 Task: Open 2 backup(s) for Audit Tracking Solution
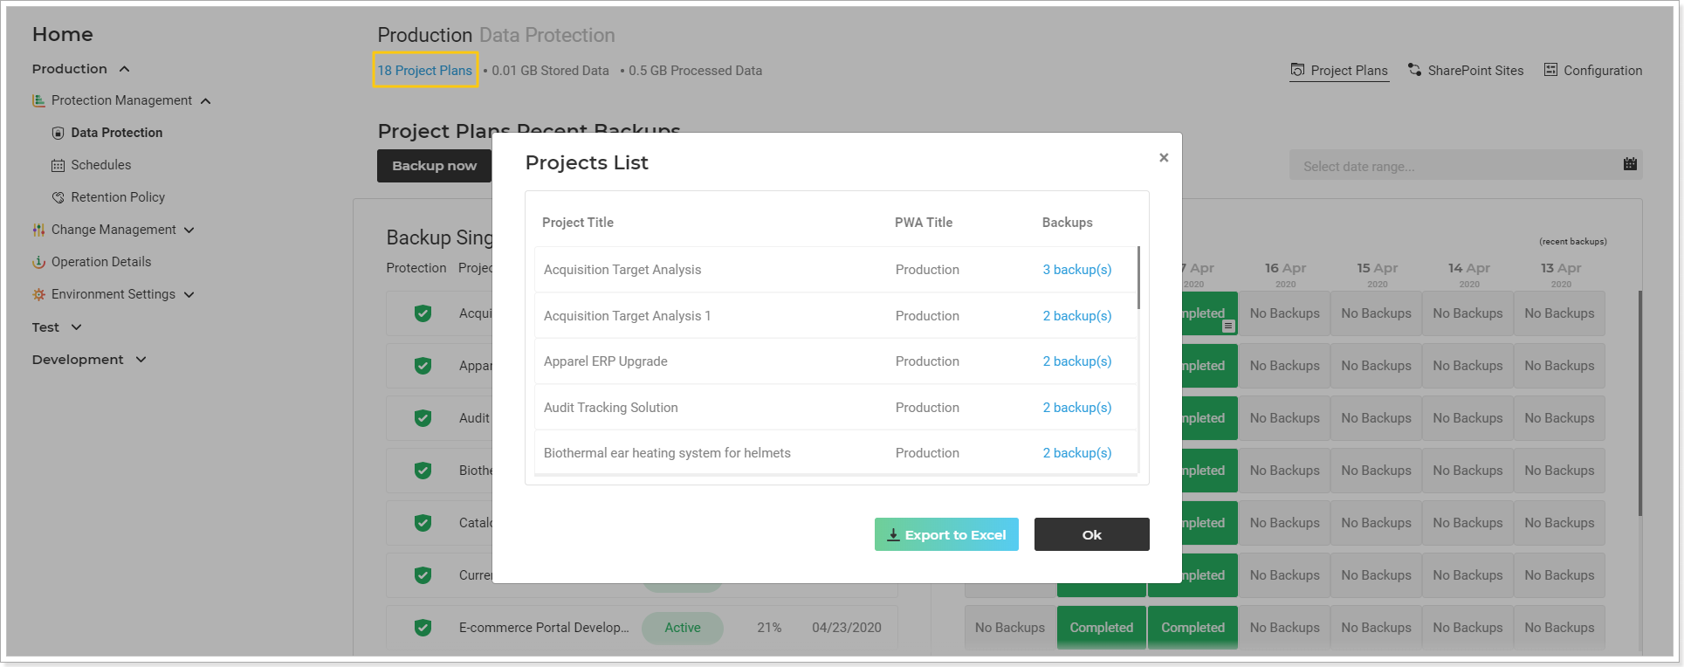tap(1077, 408)
